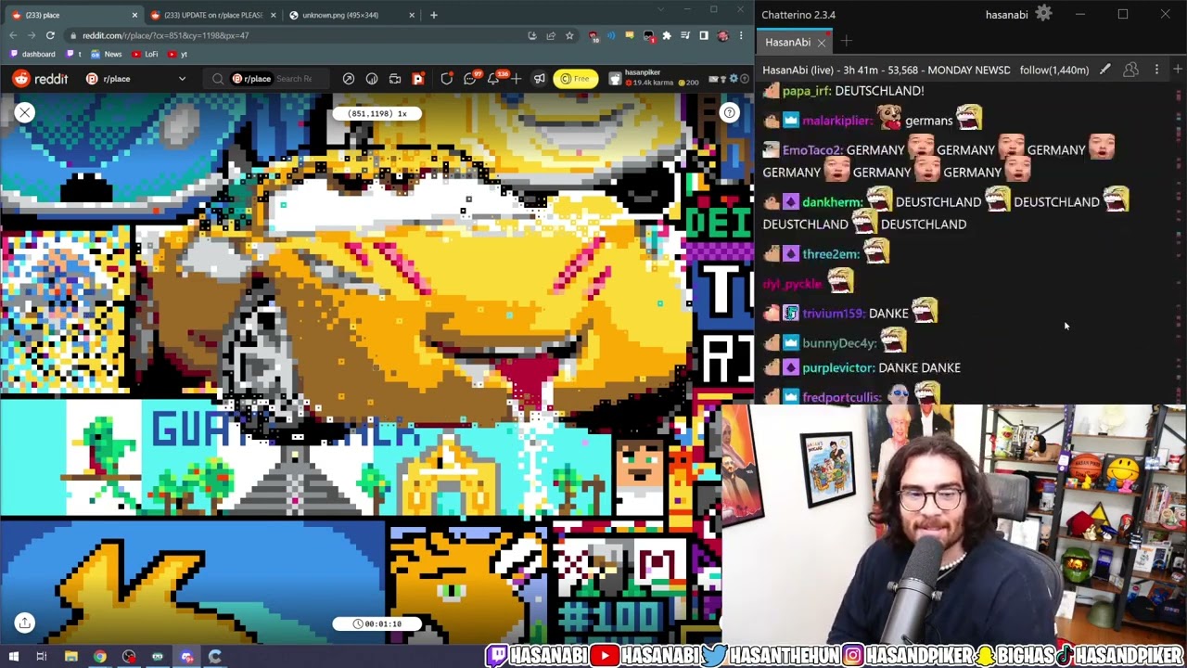This screenshot has height=668, width=1187.
Task: Open the Windows Start menu
Action: coord(13,657)
